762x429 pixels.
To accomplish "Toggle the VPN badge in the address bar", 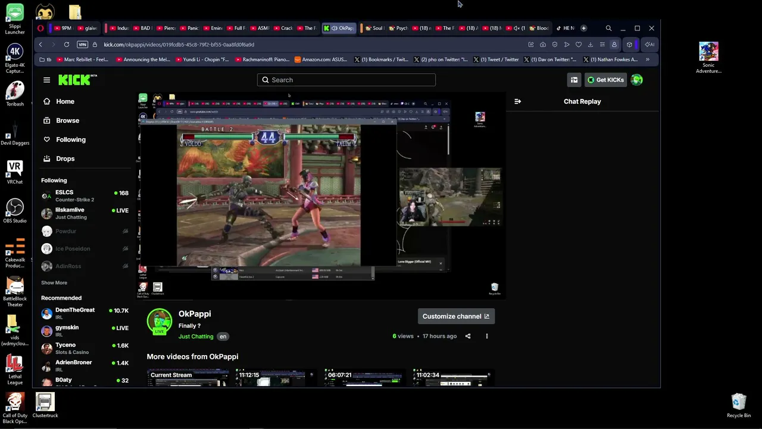I will [83, 45].
